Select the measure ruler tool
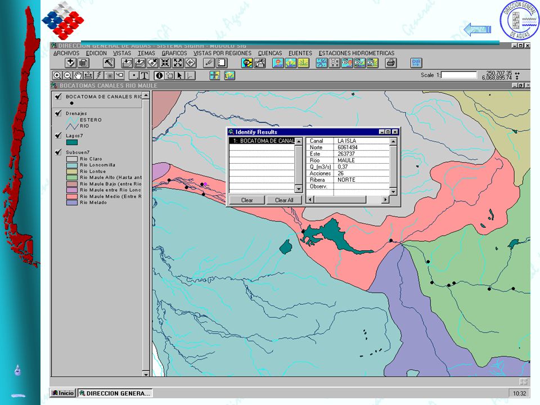The width and height of the screenshot is (540, 405). [x=88, y=75]
